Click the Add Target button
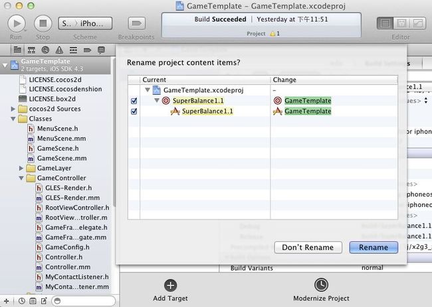 (171, 290)
